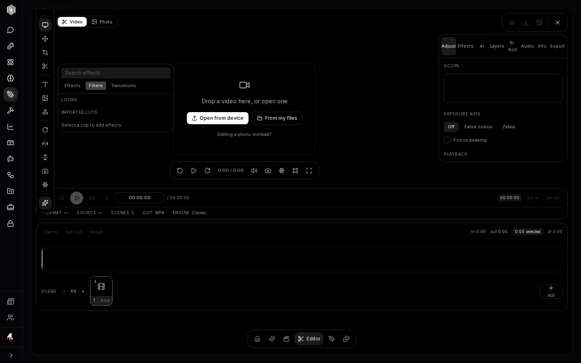Screen dimensions: 581x363
Task: Click the Search effects field
Action: coord(116,73)
